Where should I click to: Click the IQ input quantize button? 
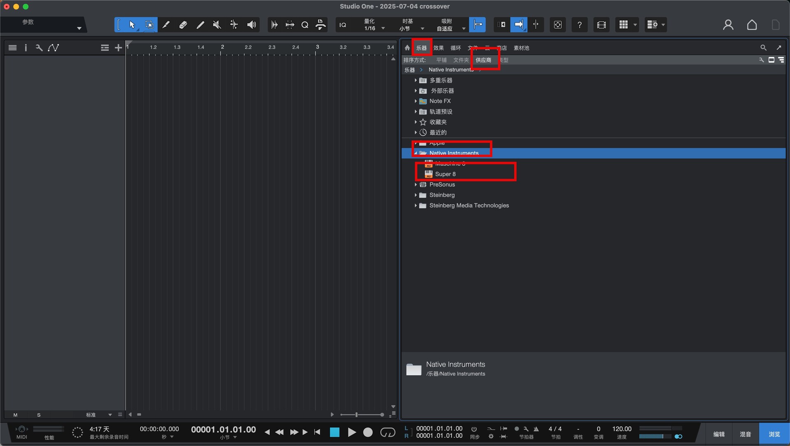(343, 25)
